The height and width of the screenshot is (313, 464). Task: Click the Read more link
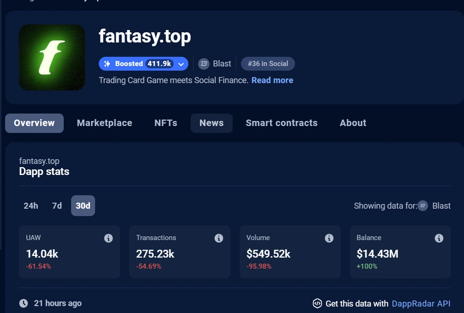pyautogui.click(x=272, y=80)
